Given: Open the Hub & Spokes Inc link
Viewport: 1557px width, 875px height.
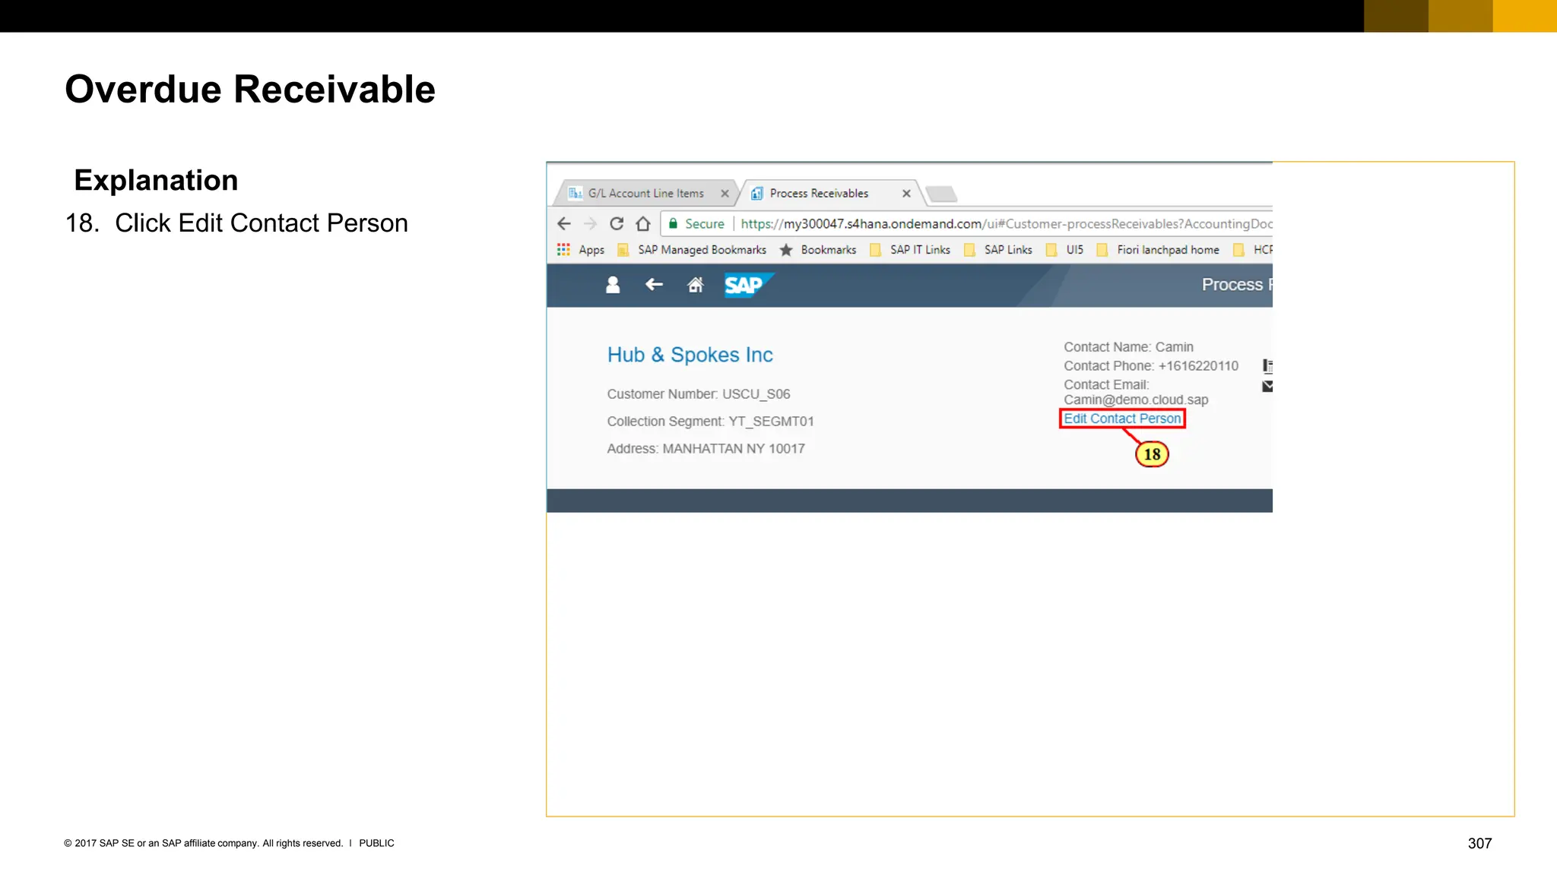Looking at the screenshot, I should click(x=690, y=355).
